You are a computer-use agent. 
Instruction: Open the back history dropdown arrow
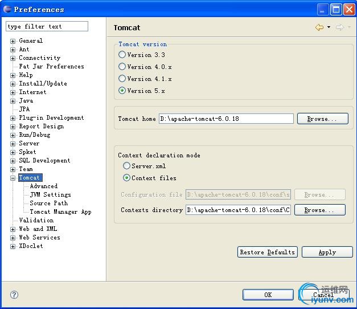(x=329, y=27)
